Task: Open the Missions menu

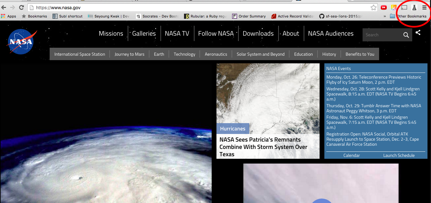Action: pyautogui.click(x=111, y=33)
